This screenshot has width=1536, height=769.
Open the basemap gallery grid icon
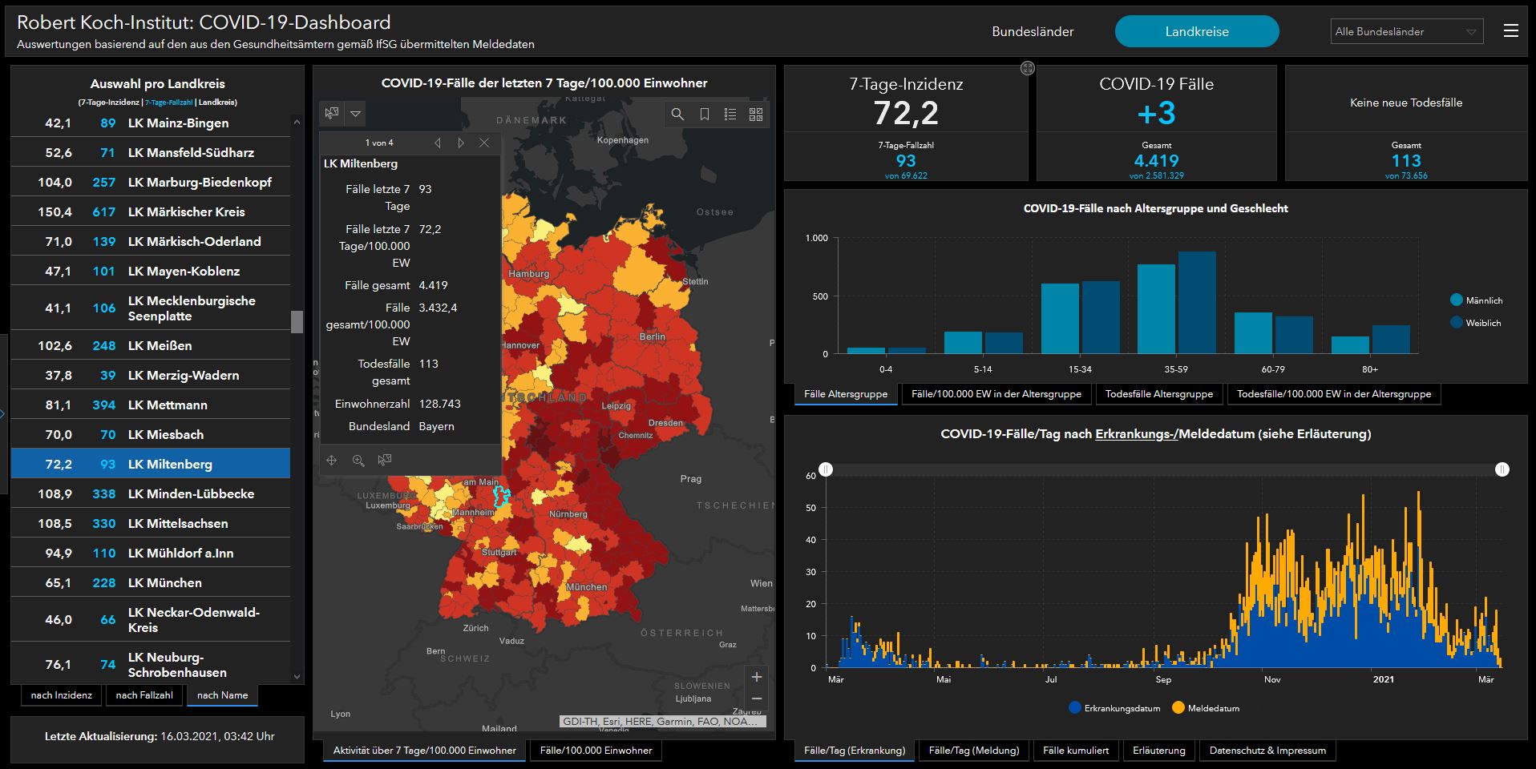[755, 115]
